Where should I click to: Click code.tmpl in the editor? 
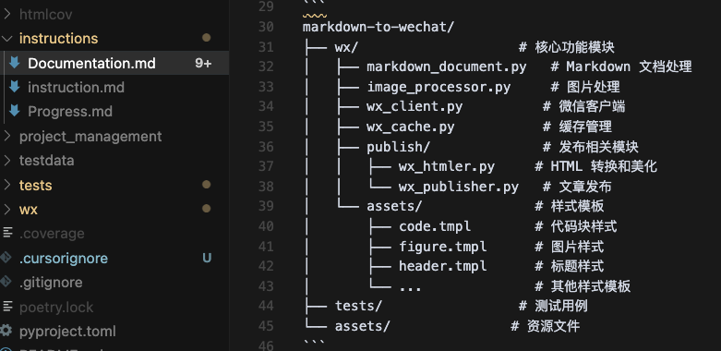pyautogui.click(x=435, y=226)
